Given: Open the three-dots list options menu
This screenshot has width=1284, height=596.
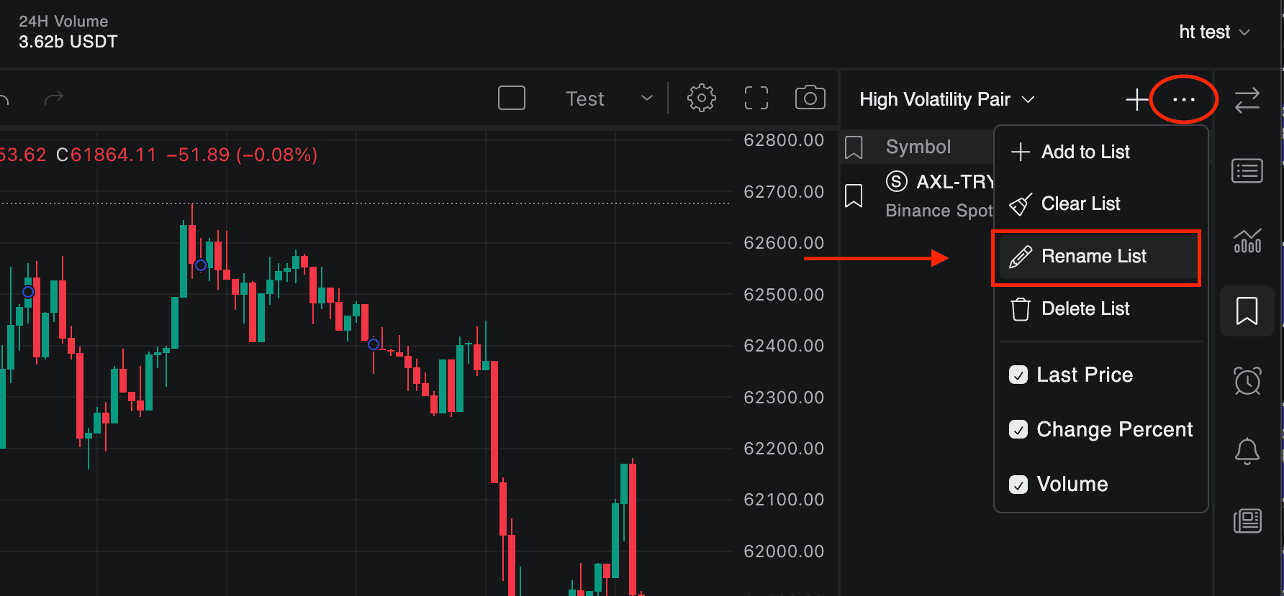Looking at the screenshot, I should tap(1183, 99).
